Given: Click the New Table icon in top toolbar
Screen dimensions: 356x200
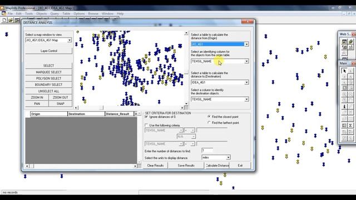Looking at the screenshot, I should [x=4, y=20].
